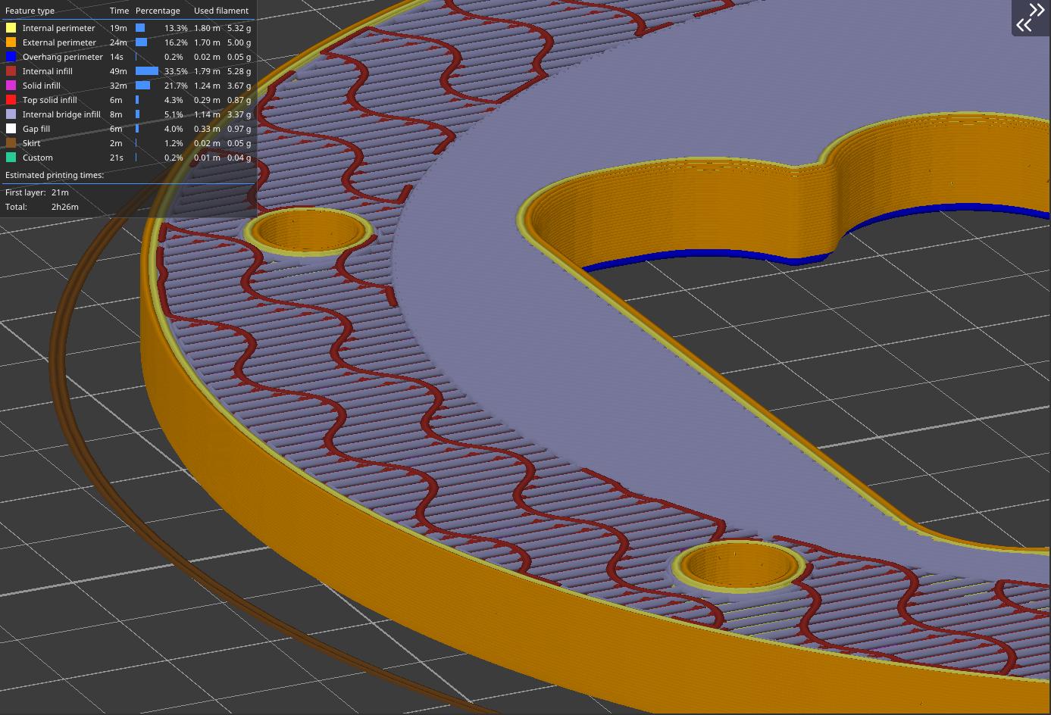Click the blue Overhang perimeter swatch

pos(11,57)
